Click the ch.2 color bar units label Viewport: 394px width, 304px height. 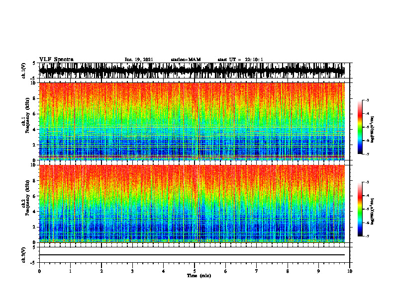[373, 211]
